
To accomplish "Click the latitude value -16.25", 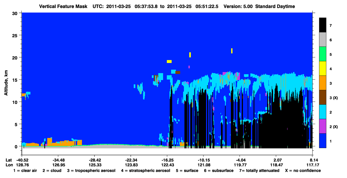I will point(167,160).
